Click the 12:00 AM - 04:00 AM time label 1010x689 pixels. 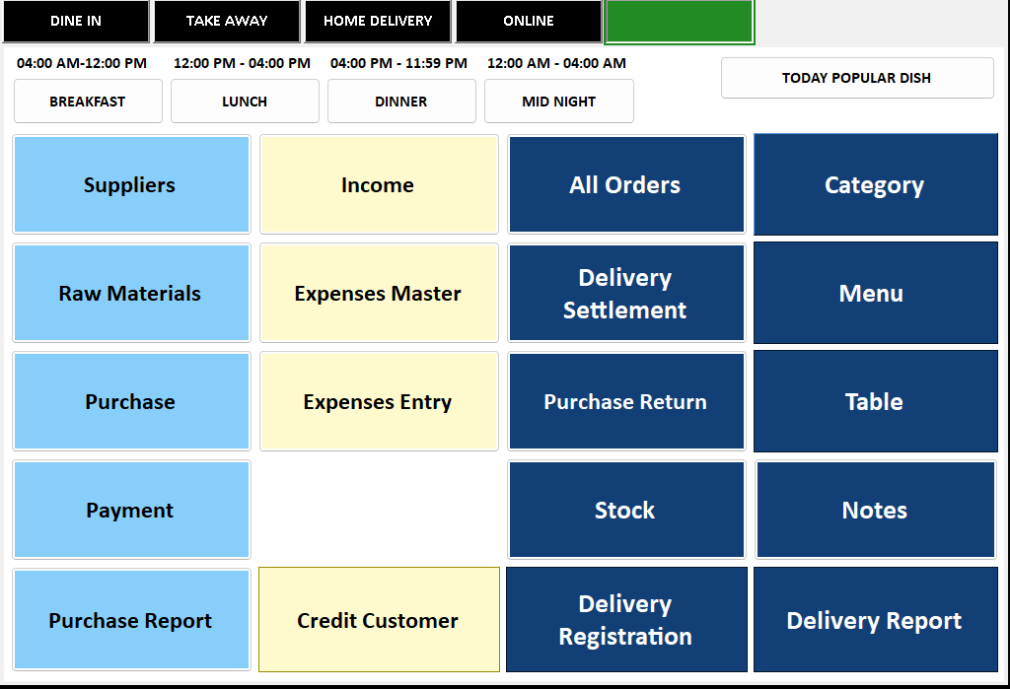point(556,63)
